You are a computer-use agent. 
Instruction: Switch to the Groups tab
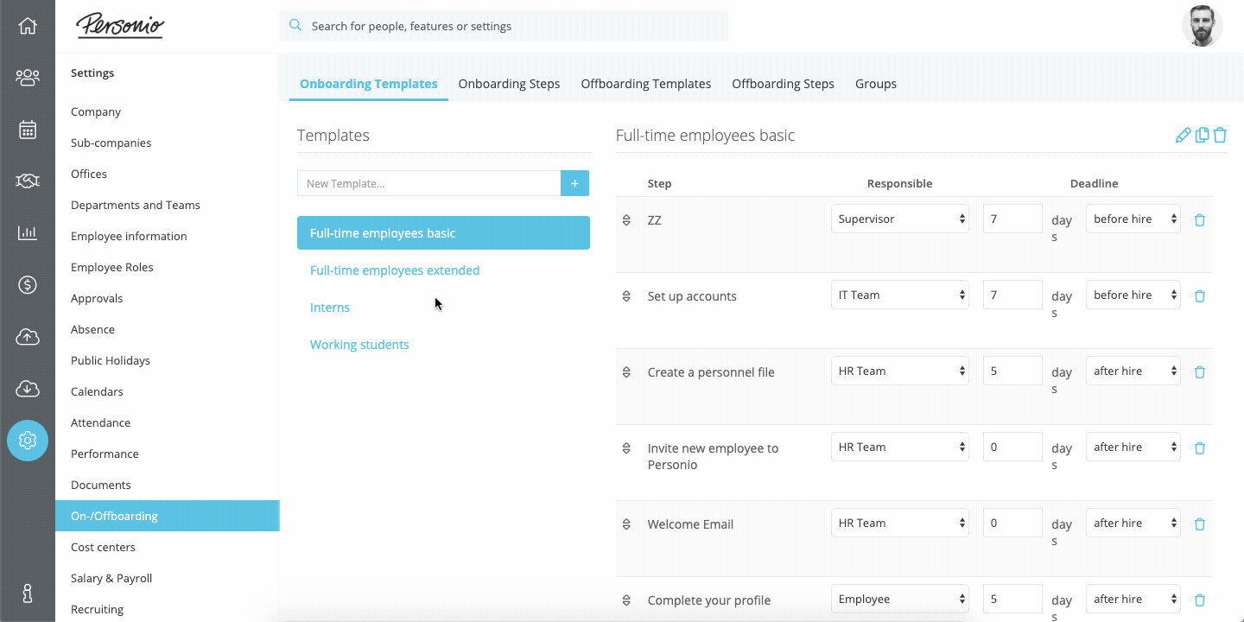pyautogui.click(x=876, y=84)
